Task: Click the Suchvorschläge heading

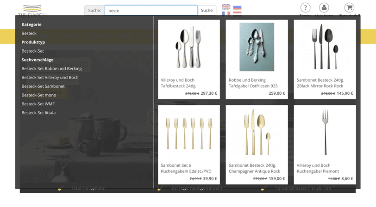Action: point(38,60)
